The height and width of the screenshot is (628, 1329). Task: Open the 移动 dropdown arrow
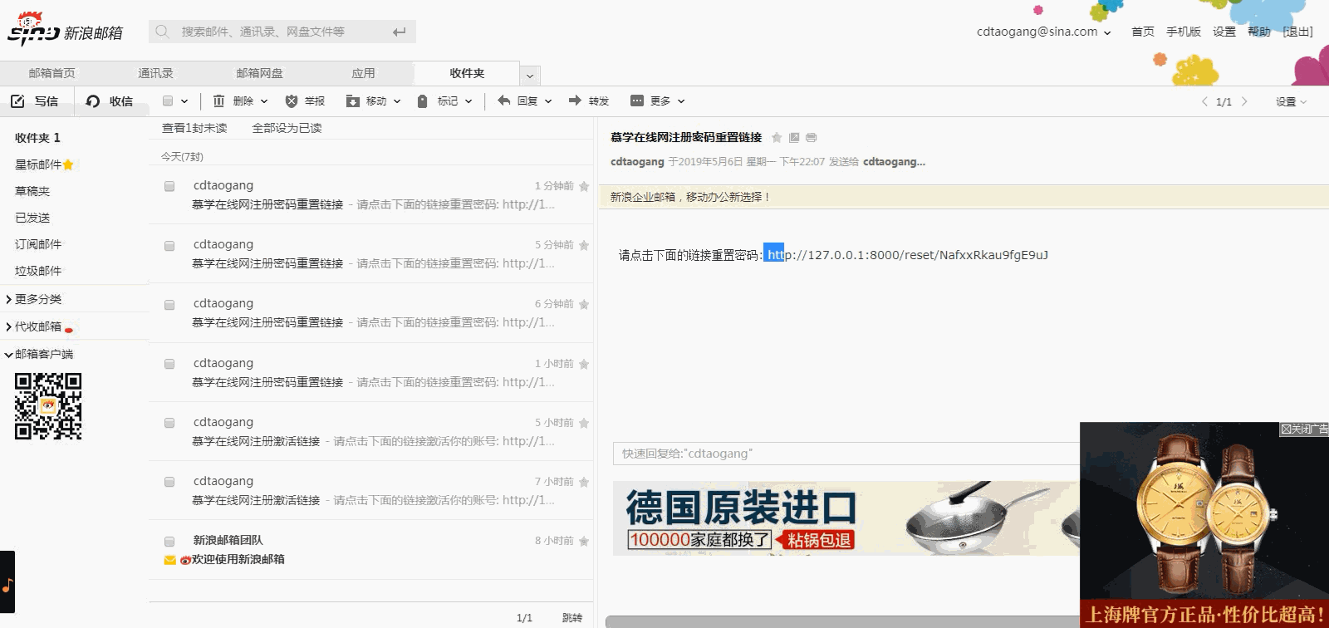(397, 101)
